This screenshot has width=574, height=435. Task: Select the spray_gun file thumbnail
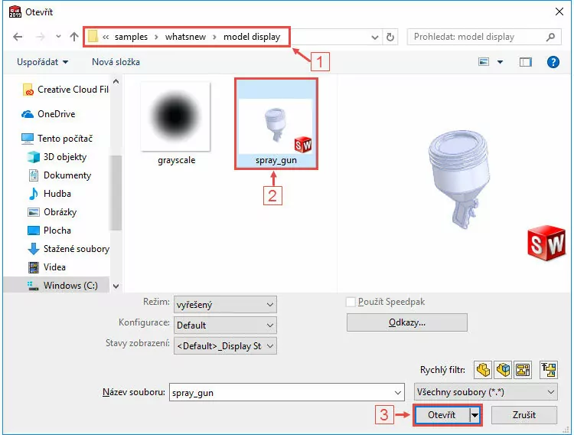point(276,123)
